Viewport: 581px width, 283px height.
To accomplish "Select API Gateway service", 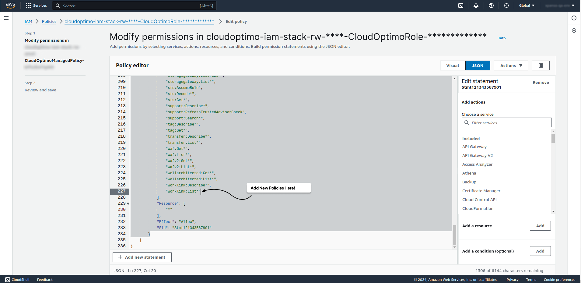I will point(474,147).
